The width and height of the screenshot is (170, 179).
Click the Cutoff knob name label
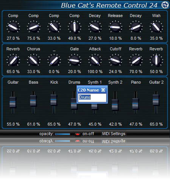point(115,49)
